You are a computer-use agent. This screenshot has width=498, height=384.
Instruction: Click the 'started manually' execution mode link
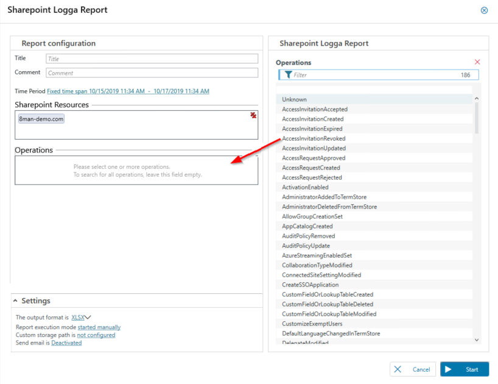99,327
